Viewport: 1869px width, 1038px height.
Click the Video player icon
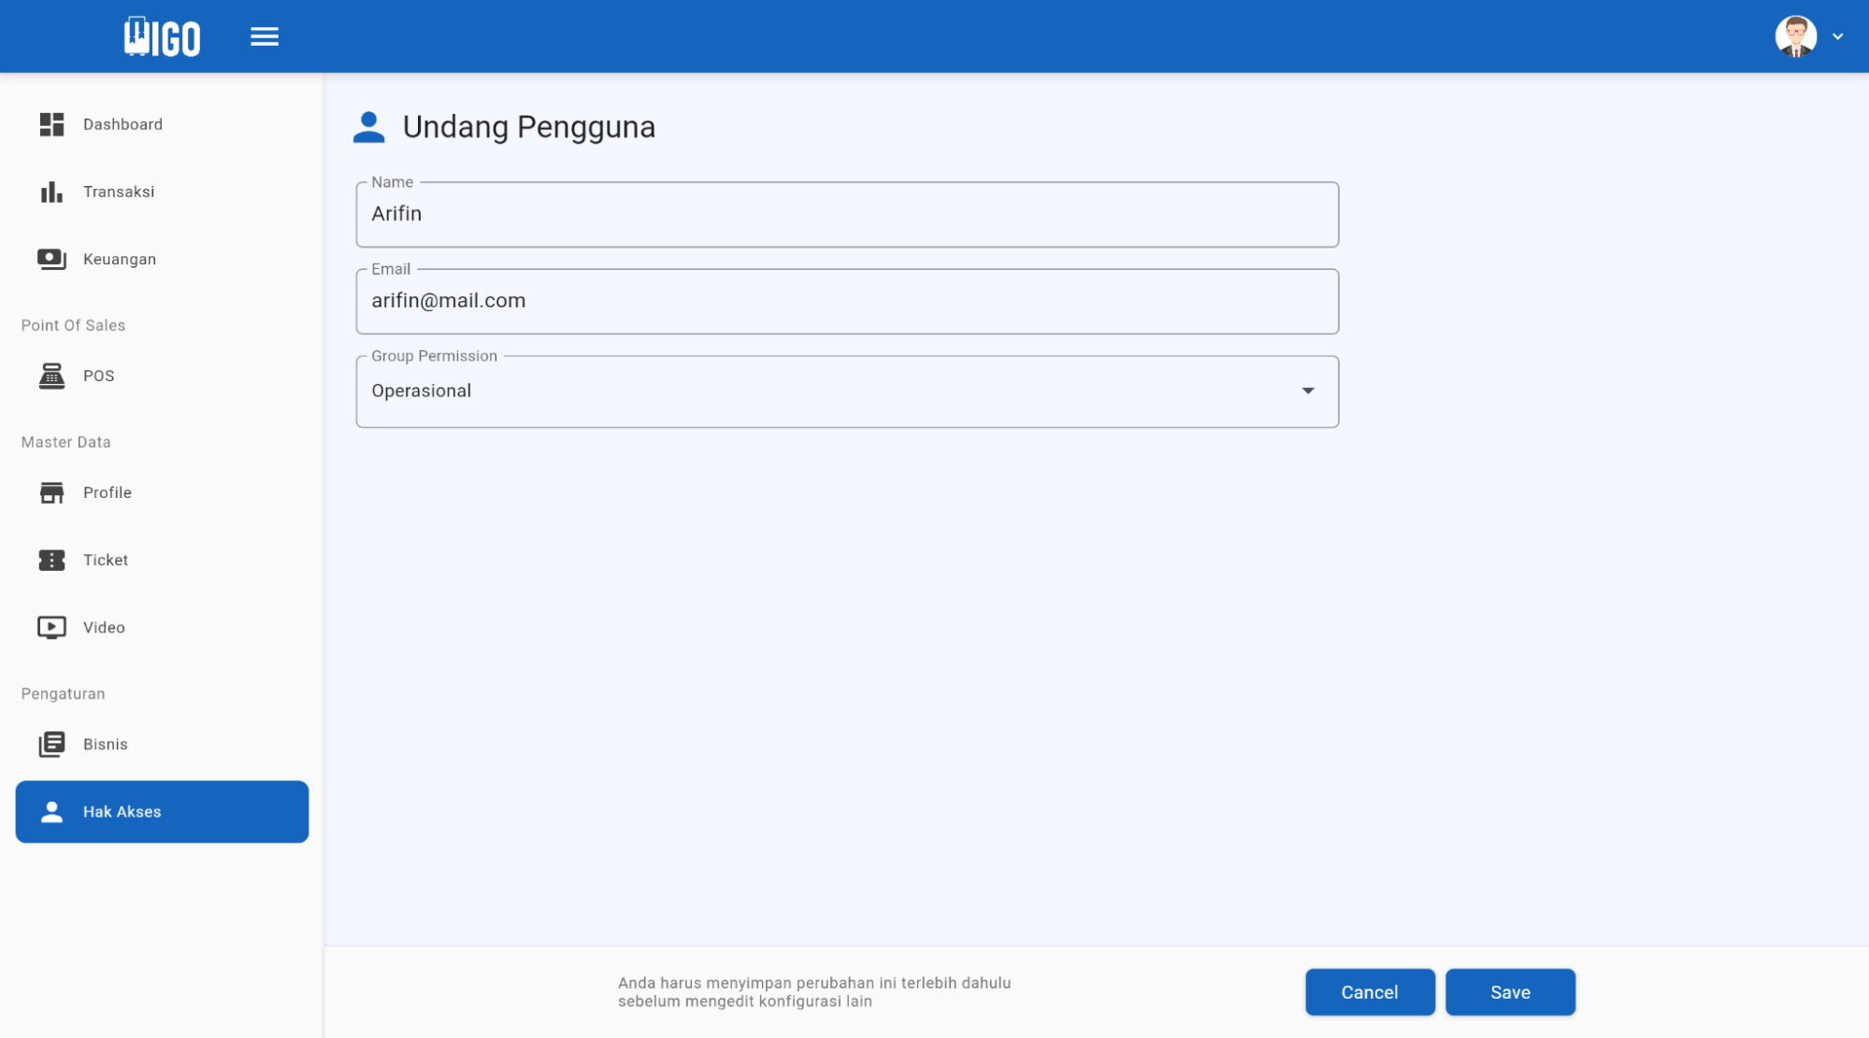[x=51, y=627]
